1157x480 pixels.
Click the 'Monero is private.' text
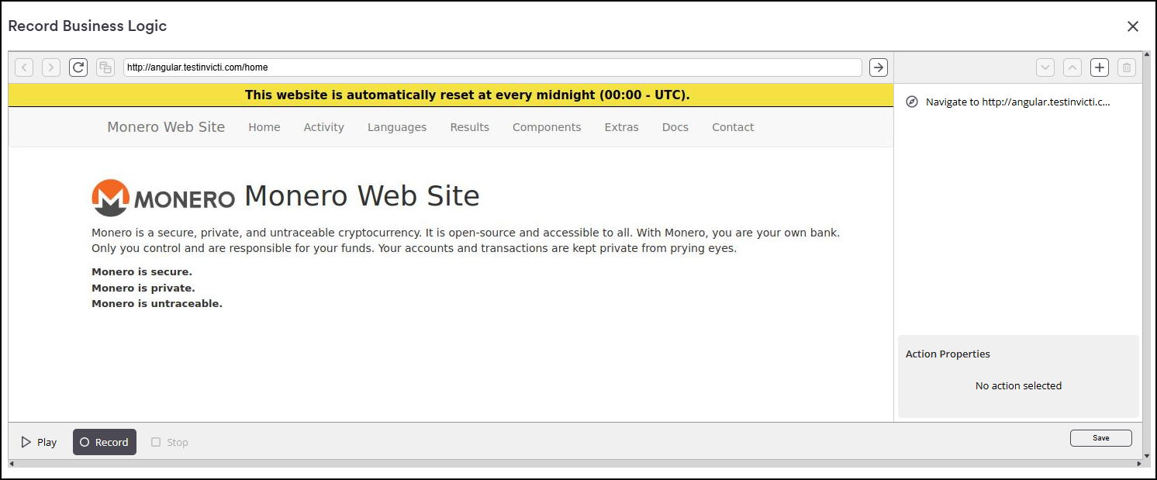143,288
